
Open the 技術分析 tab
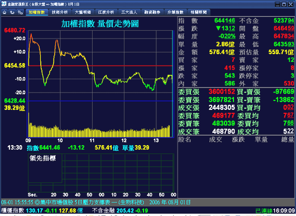(x=60, y=12)
